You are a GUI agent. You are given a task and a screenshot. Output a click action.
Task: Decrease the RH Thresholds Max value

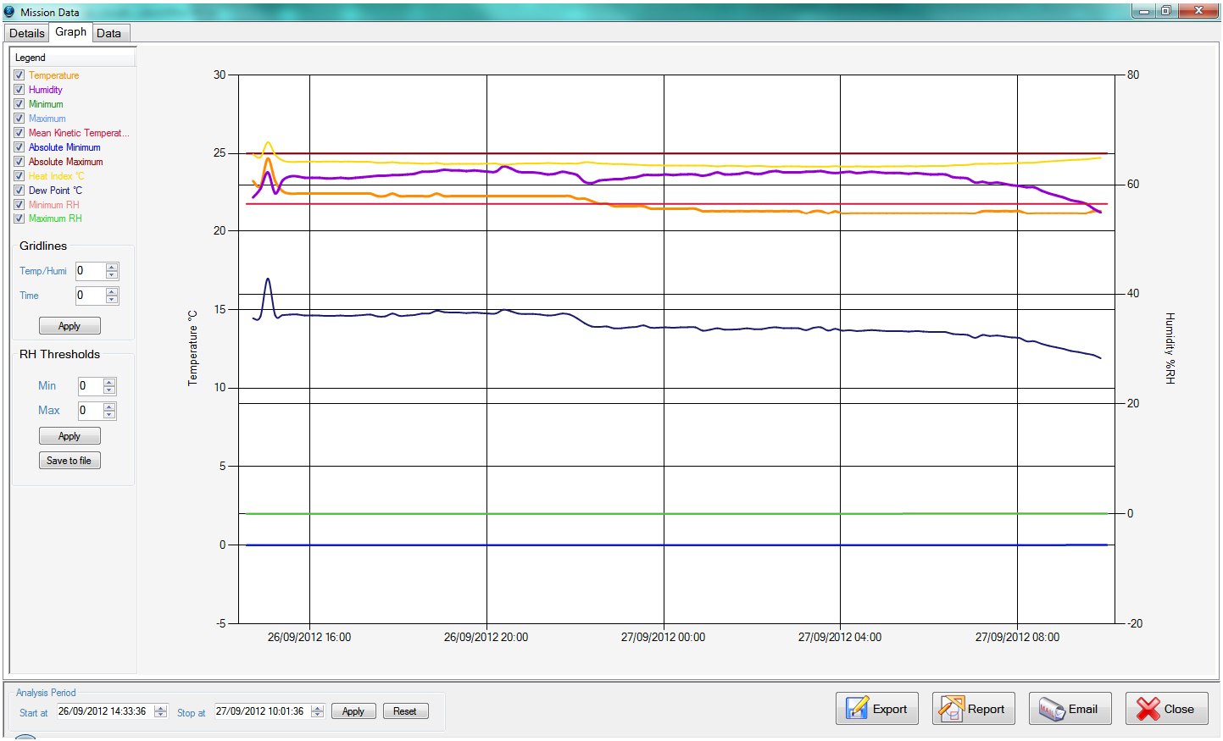109,415
